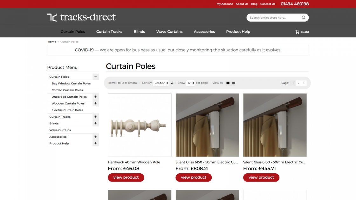Expand Wooden Curtain Poles submenu
The width and height of the screenshot is (356, 200).
[x=95, y=103]
